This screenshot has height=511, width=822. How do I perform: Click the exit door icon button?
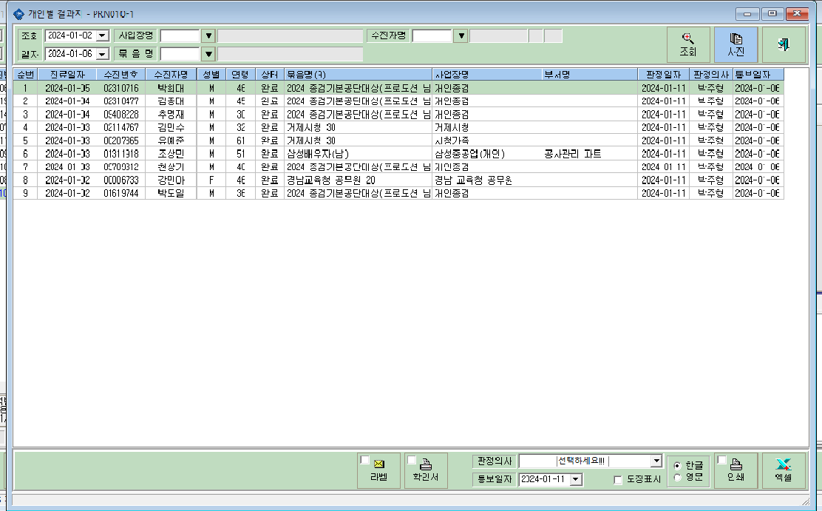[x=784, y=44]
